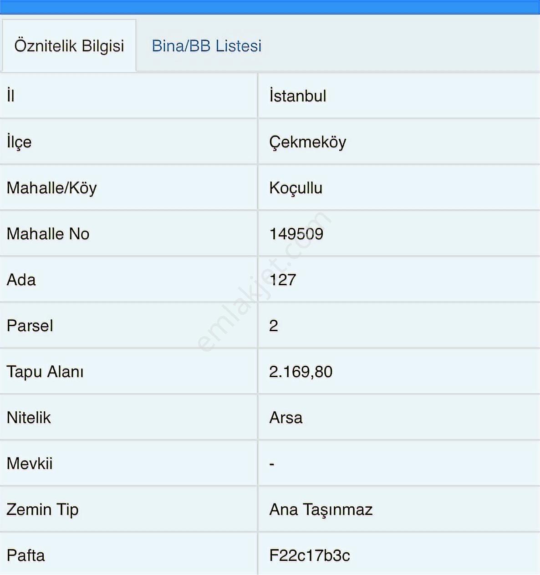Click the Nitelik value Arsa

(286, 418)
